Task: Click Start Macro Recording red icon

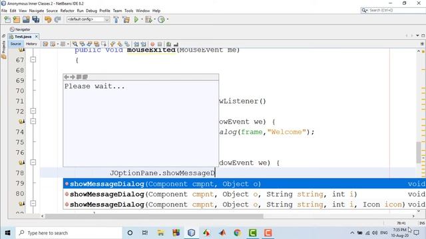Action: pyautogui.click(x=152, y=44)
